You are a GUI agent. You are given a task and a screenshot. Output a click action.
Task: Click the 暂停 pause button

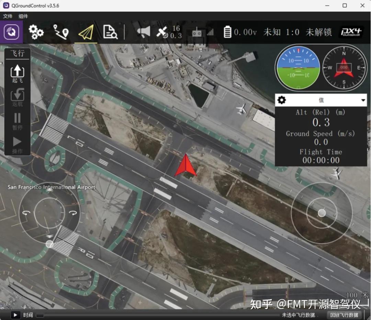click(x=17, y=119)
